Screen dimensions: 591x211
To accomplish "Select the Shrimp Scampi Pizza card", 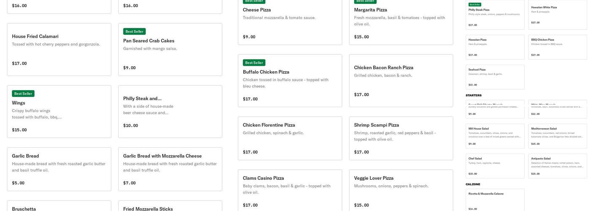I will (x=401, y=138).
